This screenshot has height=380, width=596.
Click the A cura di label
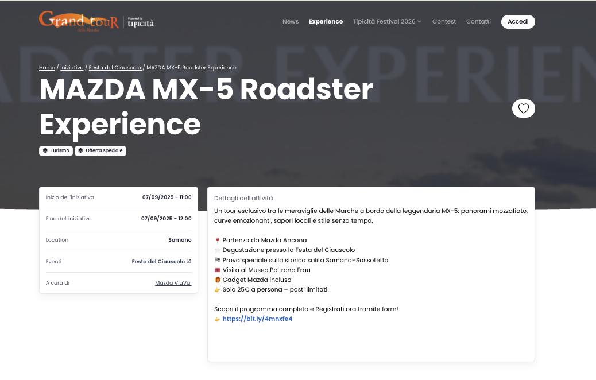57,283
